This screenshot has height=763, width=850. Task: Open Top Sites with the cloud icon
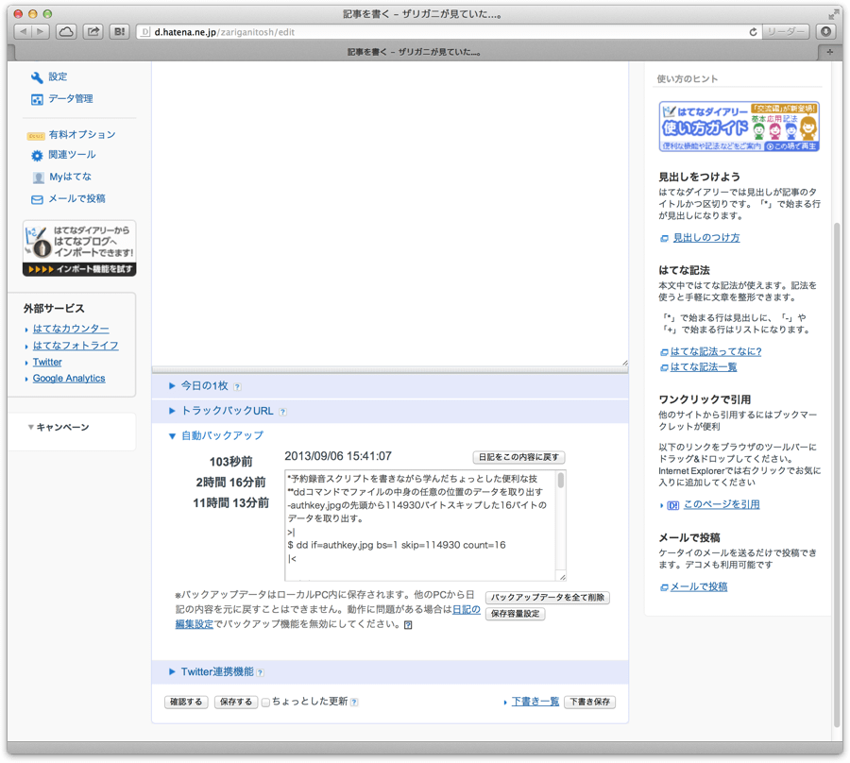click(67, 31)
